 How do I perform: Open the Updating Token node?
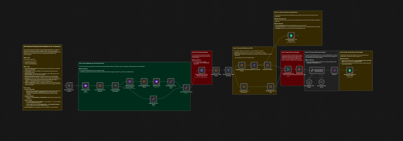click(156, 81)
